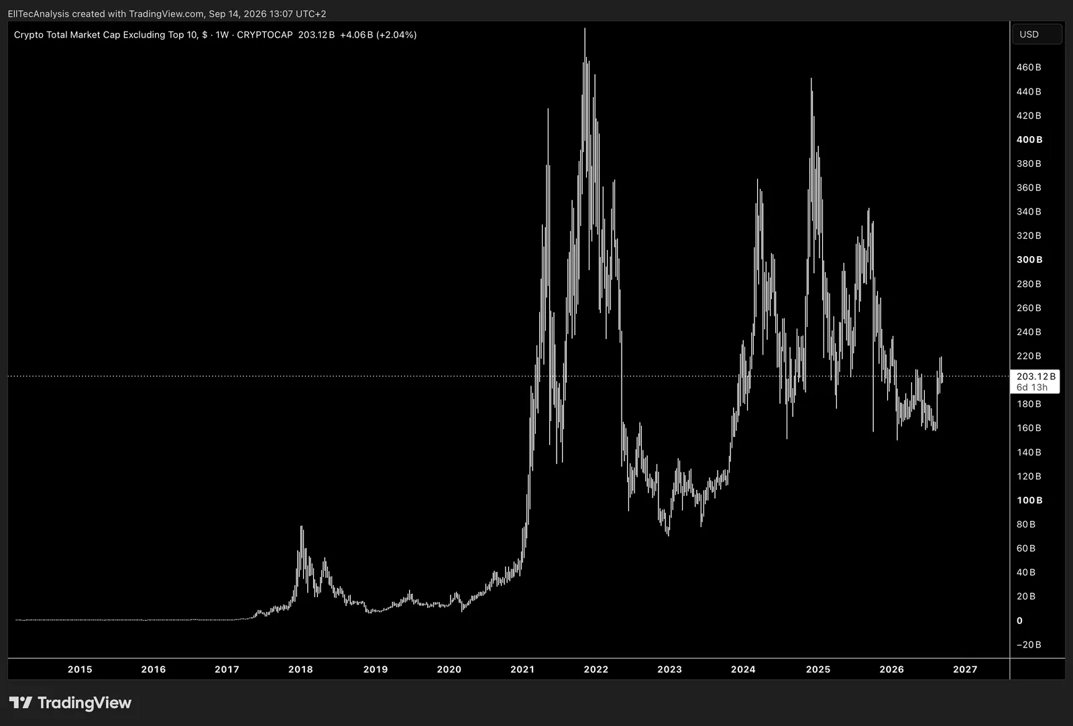This screenshot has width=1073, height=726.
Task: Click the CRYPTOCAP source label
Action: pos(265,35)
